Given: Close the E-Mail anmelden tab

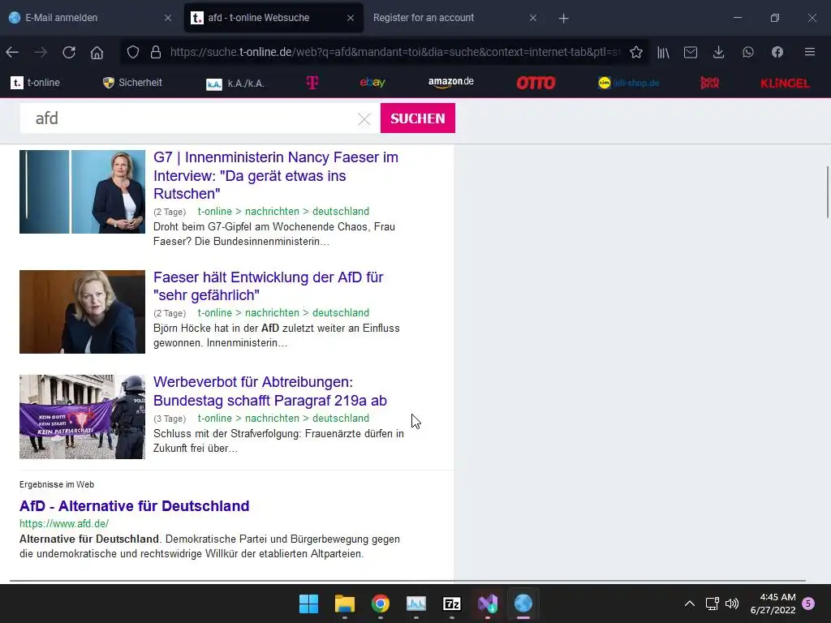Looking at the screenshot, I should coord(168,18).
